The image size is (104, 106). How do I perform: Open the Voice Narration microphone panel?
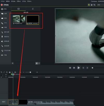pyautogui.click(x=5, y=37)
